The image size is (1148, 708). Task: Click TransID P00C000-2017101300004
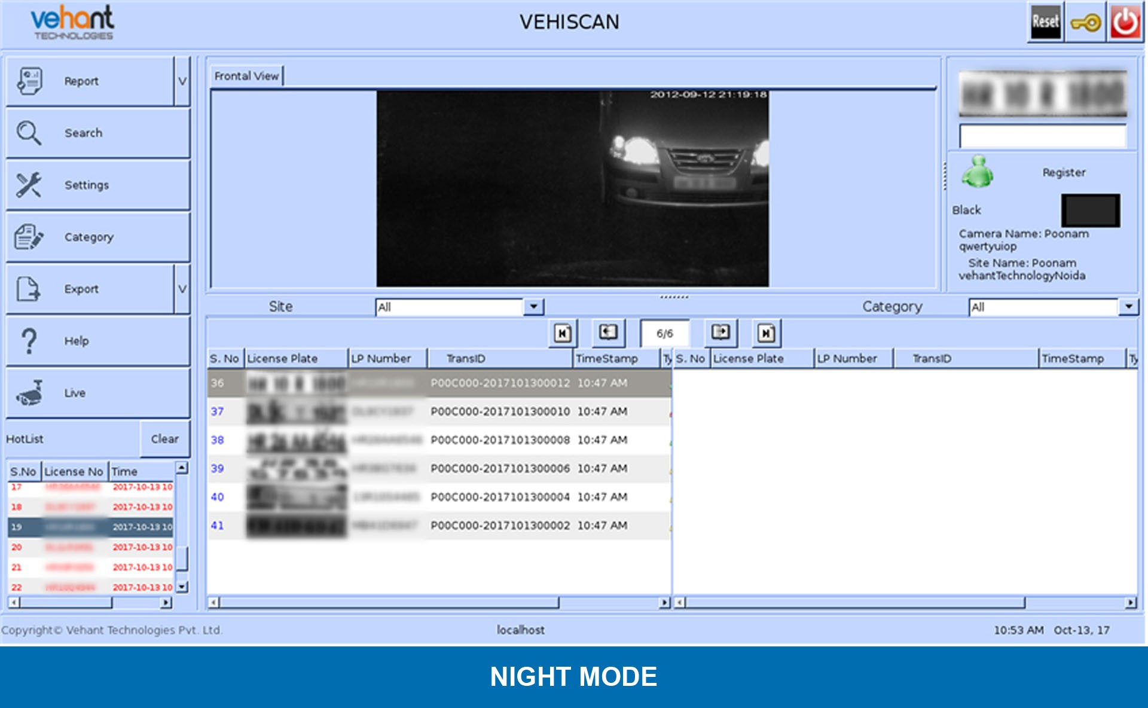point(500,497)
